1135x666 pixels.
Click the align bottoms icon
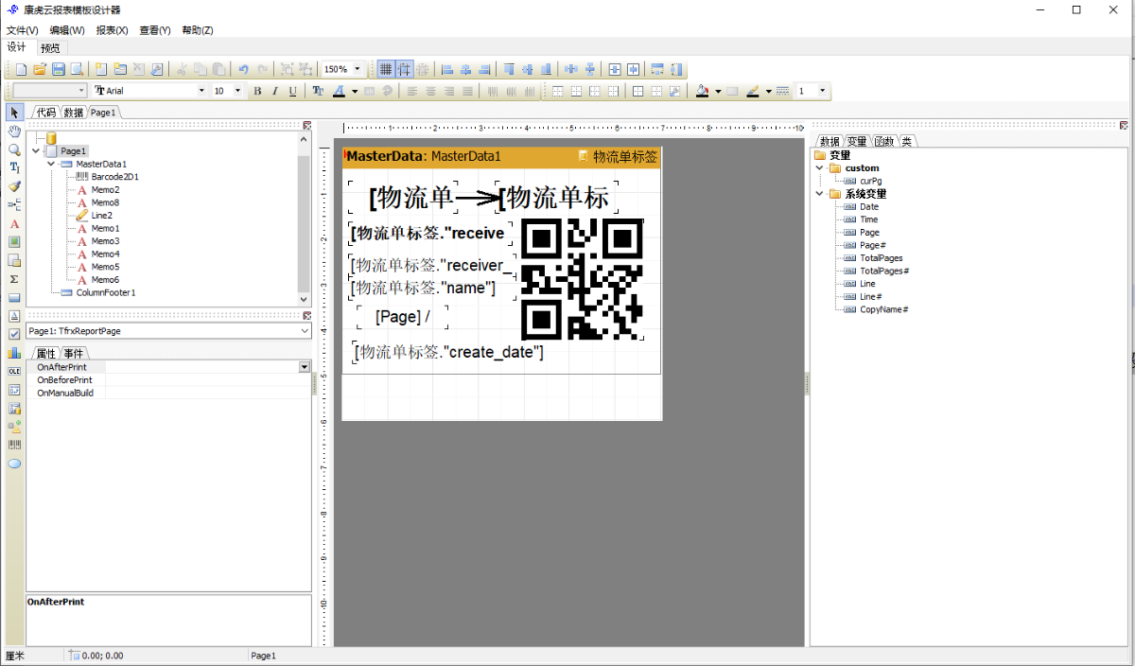coord(546,69)
